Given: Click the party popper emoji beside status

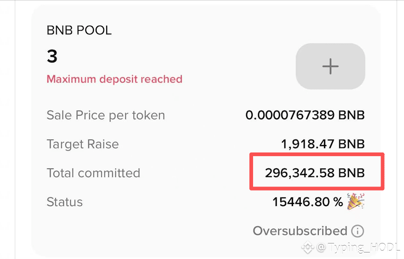Looking at the screenshot, I should pos(356,202).
